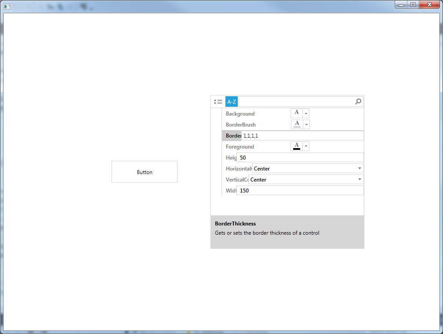
Task: Expand the BorderBrush color dropdown arrow
Action: coord(306,124)
